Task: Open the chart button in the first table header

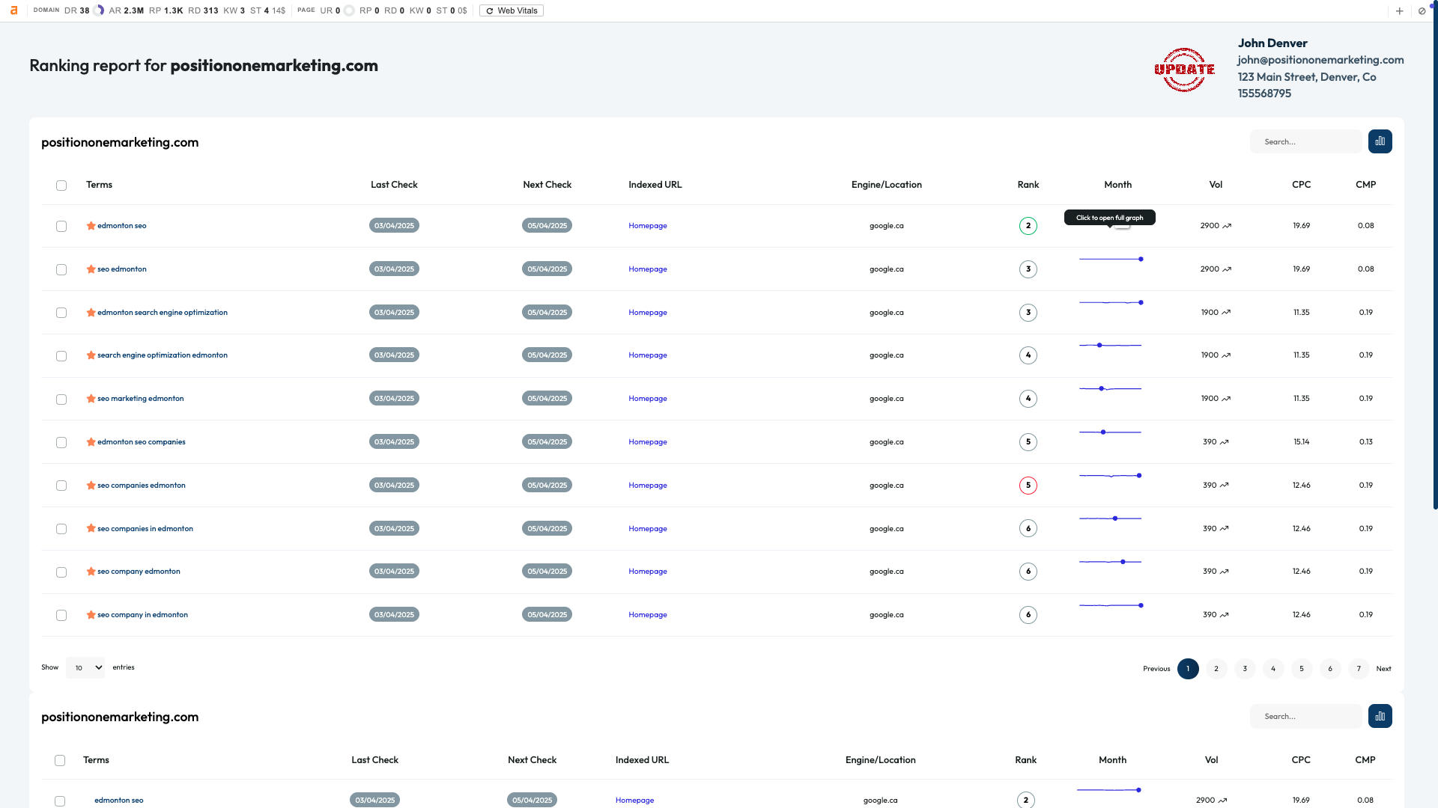Action: [x=1380, y=141]
